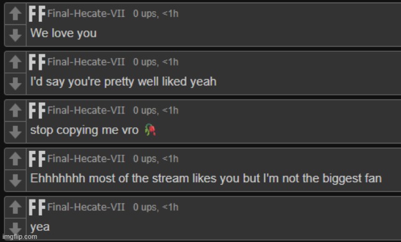The image size is (401, 242).
Task: Downvote the "stop copying me vro" comment
Action: 16,132
